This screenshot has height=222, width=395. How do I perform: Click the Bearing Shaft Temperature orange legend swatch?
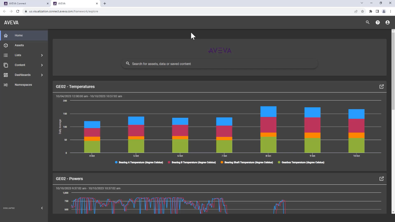[222, 162]
